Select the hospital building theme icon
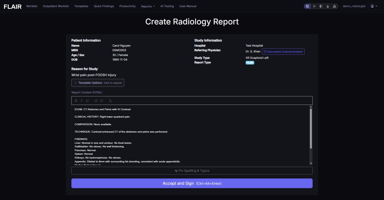The width and height of the screenshot is (384, 200). [x=334, y=6]
